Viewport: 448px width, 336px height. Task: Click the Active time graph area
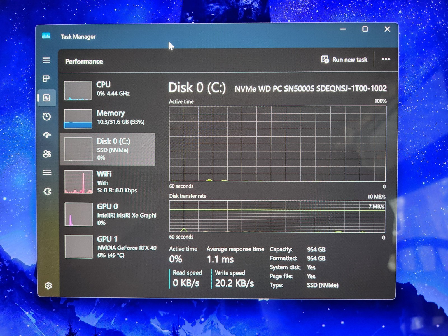tap(277, 144)
